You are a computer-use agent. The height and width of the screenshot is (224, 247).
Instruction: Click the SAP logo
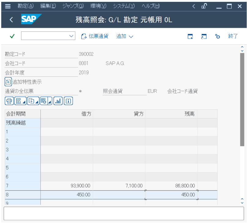(31, 19)
